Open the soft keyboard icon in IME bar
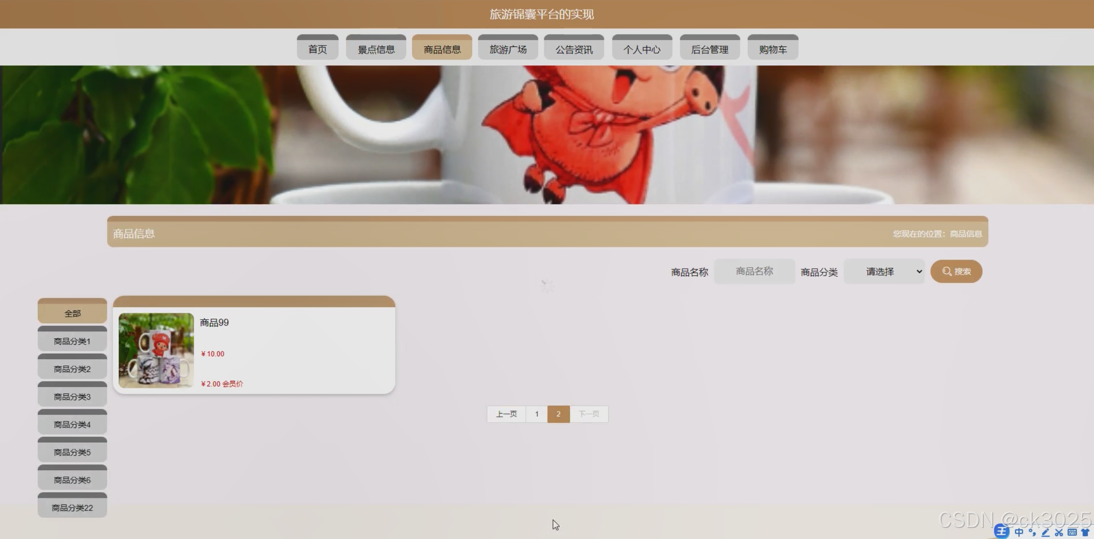1094x539 pixels. point(1072,532)
